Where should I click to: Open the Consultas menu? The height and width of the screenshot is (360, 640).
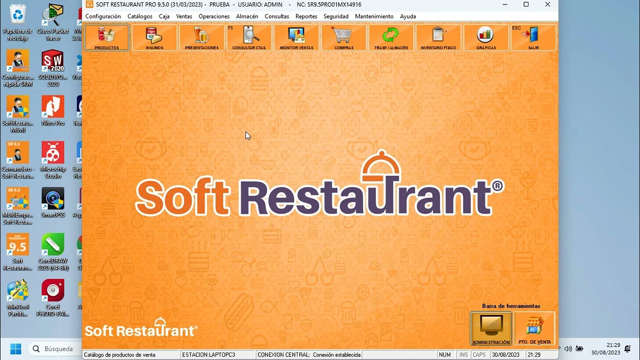coord(276,16)
